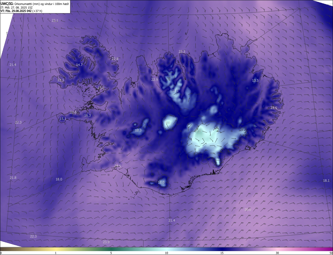The width and height of the screenshot is (333, 255).
Task: Pick the map value '22.9'
Action: (155, 80)
